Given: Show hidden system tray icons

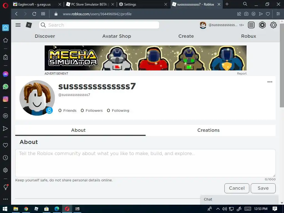Looking at the screenshot, I should click(218, 209).
